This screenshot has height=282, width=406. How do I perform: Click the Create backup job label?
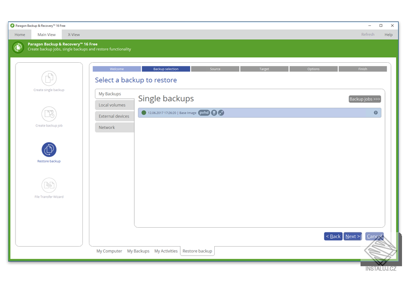(x=49, y=126)
